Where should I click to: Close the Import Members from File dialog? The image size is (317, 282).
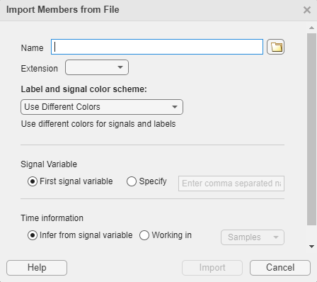(307, 10)
